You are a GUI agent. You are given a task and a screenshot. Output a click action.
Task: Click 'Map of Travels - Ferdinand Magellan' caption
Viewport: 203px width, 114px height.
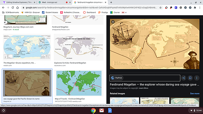pyautogui.click(x=70, y=99)
